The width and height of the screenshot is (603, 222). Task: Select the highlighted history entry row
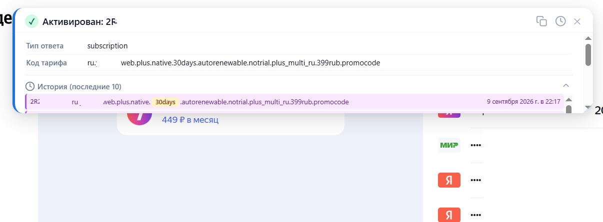coord(294,102)
